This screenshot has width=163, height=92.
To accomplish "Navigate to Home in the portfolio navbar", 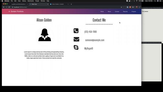I will 102,11.
